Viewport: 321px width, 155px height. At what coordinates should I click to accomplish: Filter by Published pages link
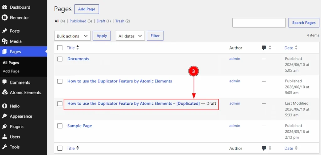78,21
